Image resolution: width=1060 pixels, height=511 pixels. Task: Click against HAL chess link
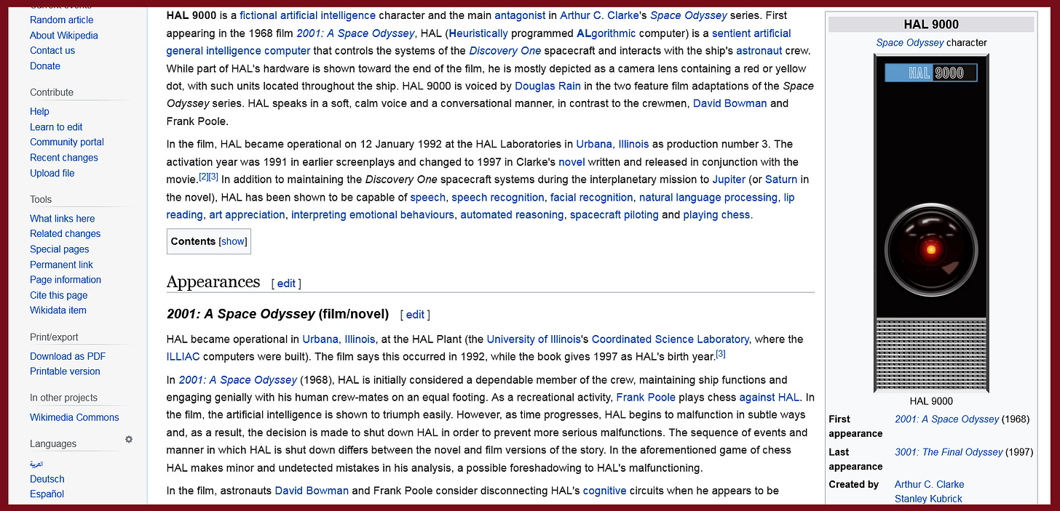[x=769, y=397]
